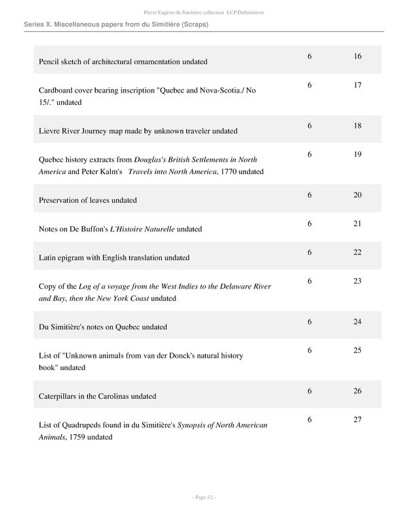Image resolution: width=408 pixels, height=528 pixels.
Task: Click folder number 25 beside the van der Donck list
Action: click(x=358, y=350)
